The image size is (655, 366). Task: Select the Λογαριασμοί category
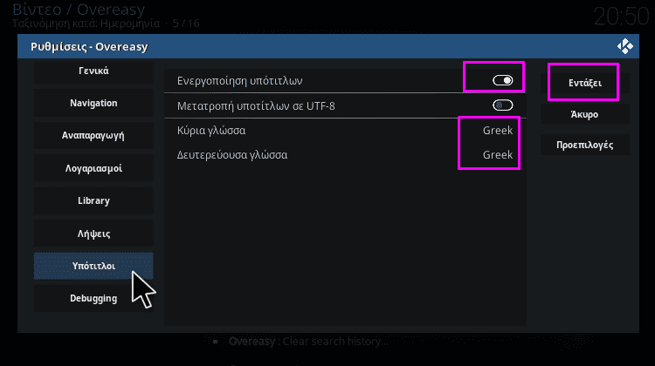click(93, 168)
